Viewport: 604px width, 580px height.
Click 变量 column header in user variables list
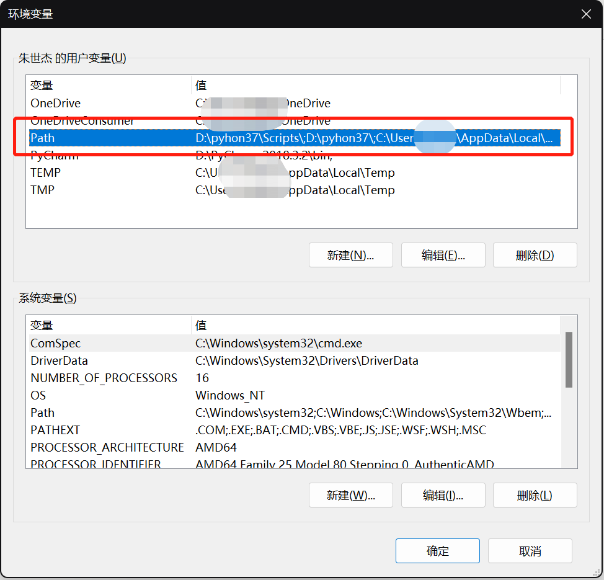click(x=109, y=85)
